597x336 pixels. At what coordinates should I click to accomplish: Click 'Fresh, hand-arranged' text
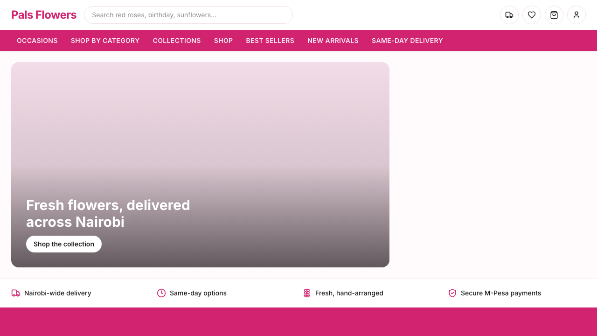(349, 293)
